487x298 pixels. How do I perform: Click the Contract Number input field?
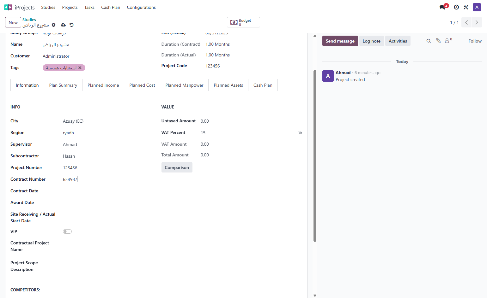tap(107, 179)
